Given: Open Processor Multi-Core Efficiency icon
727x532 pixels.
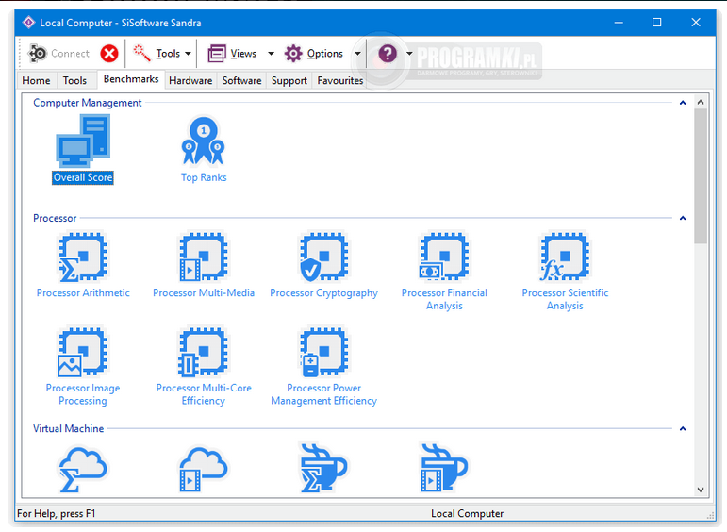Looking at the screenshot, I should (x=203, y=353).
